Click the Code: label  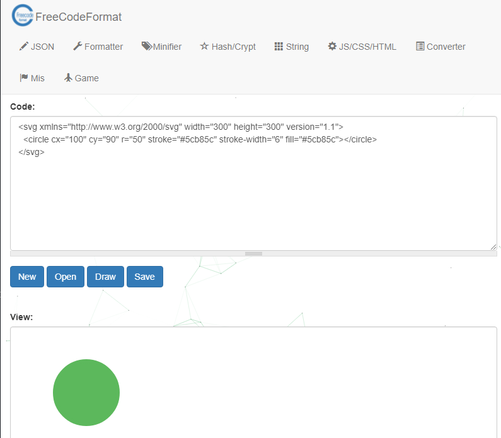(22, 107)
